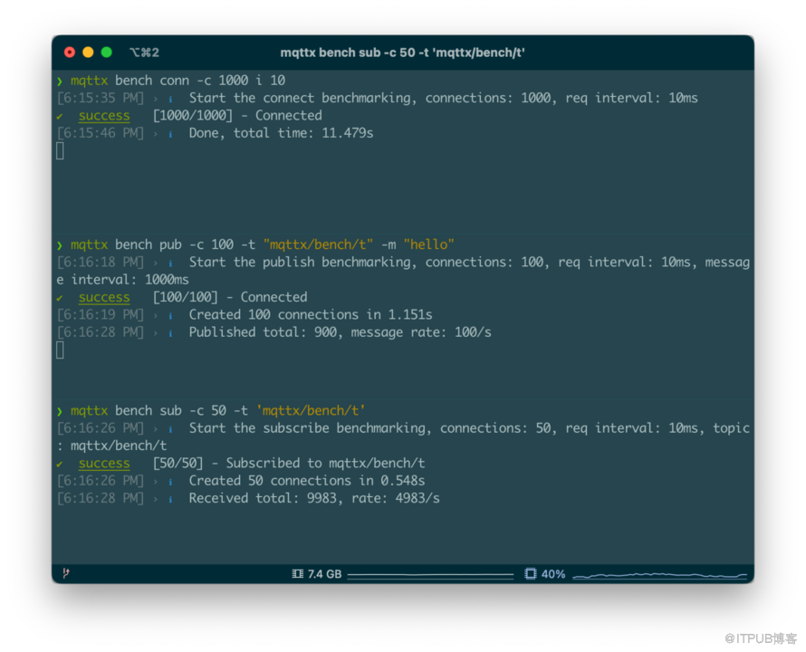Screen dimensions: 806x652
Task: Click 'Start the subscribe benchmarking' log line
Action: (469, 427)
